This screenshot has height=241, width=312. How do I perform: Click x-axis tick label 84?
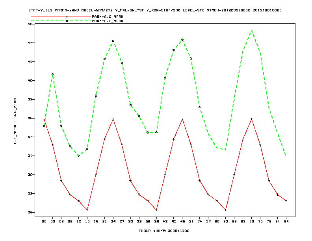[x=286, y=221]
